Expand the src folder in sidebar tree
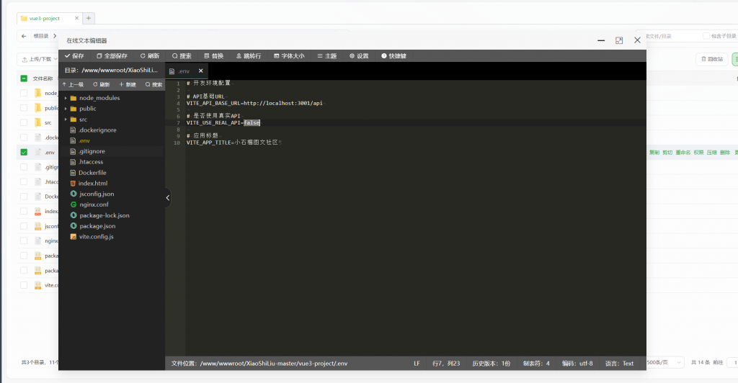 click(x=66, y=120)
